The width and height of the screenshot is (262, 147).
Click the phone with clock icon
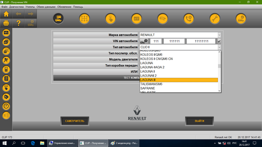pos(188,19)
